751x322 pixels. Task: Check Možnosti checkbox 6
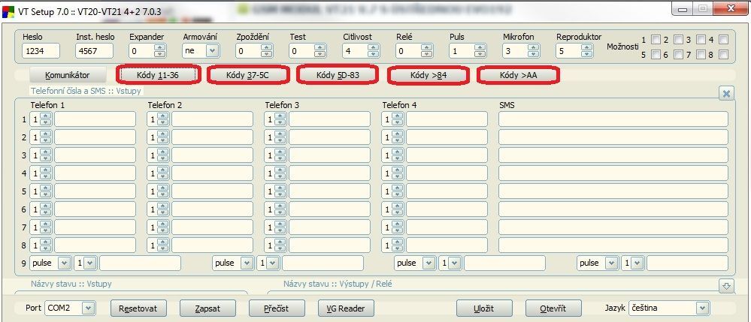pyautogui.click(x=678, y=55)
